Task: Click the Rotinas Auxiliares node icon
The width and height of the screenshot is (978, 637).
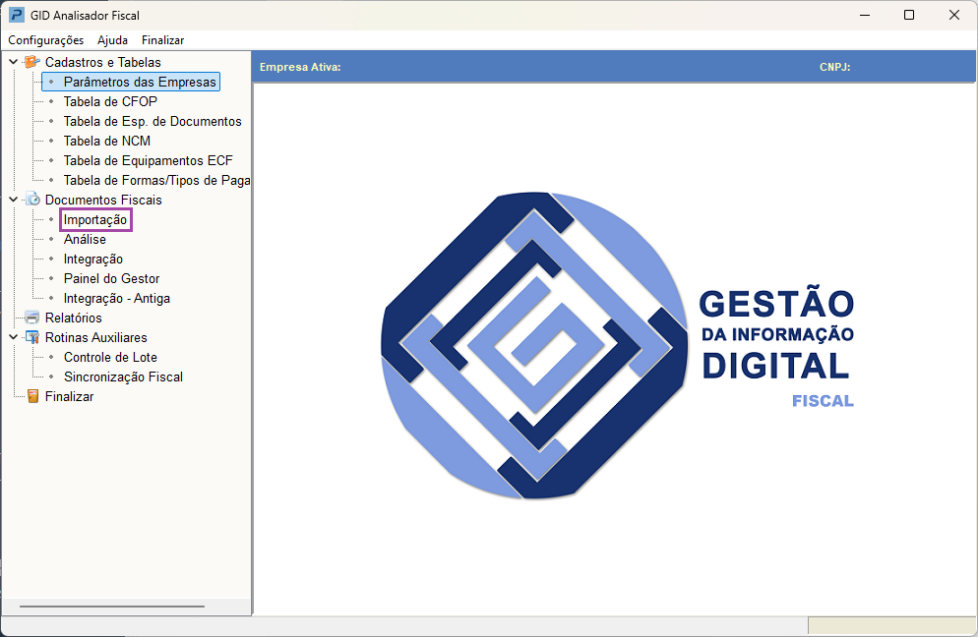Action: point(31,337)
